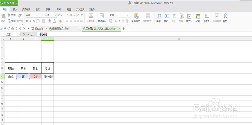Close the 招聘记录6月8号.xls tab

[x=80, y=29]
